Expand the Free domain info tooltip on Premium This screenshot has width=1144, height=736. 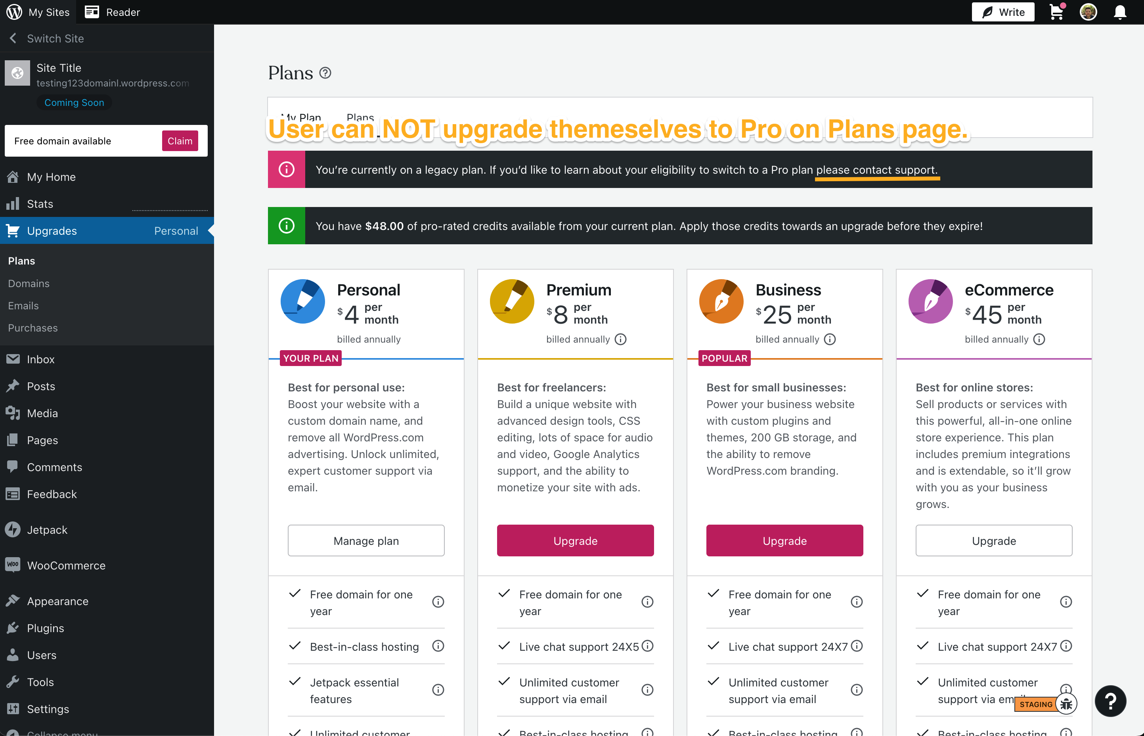[x=647, y=601]
